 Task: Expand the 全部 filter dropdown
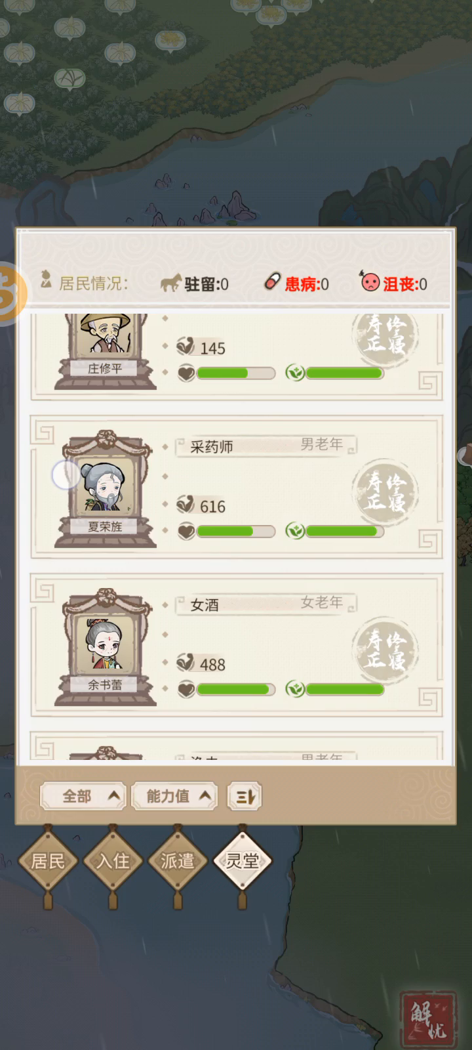click(x=83, y=797)
